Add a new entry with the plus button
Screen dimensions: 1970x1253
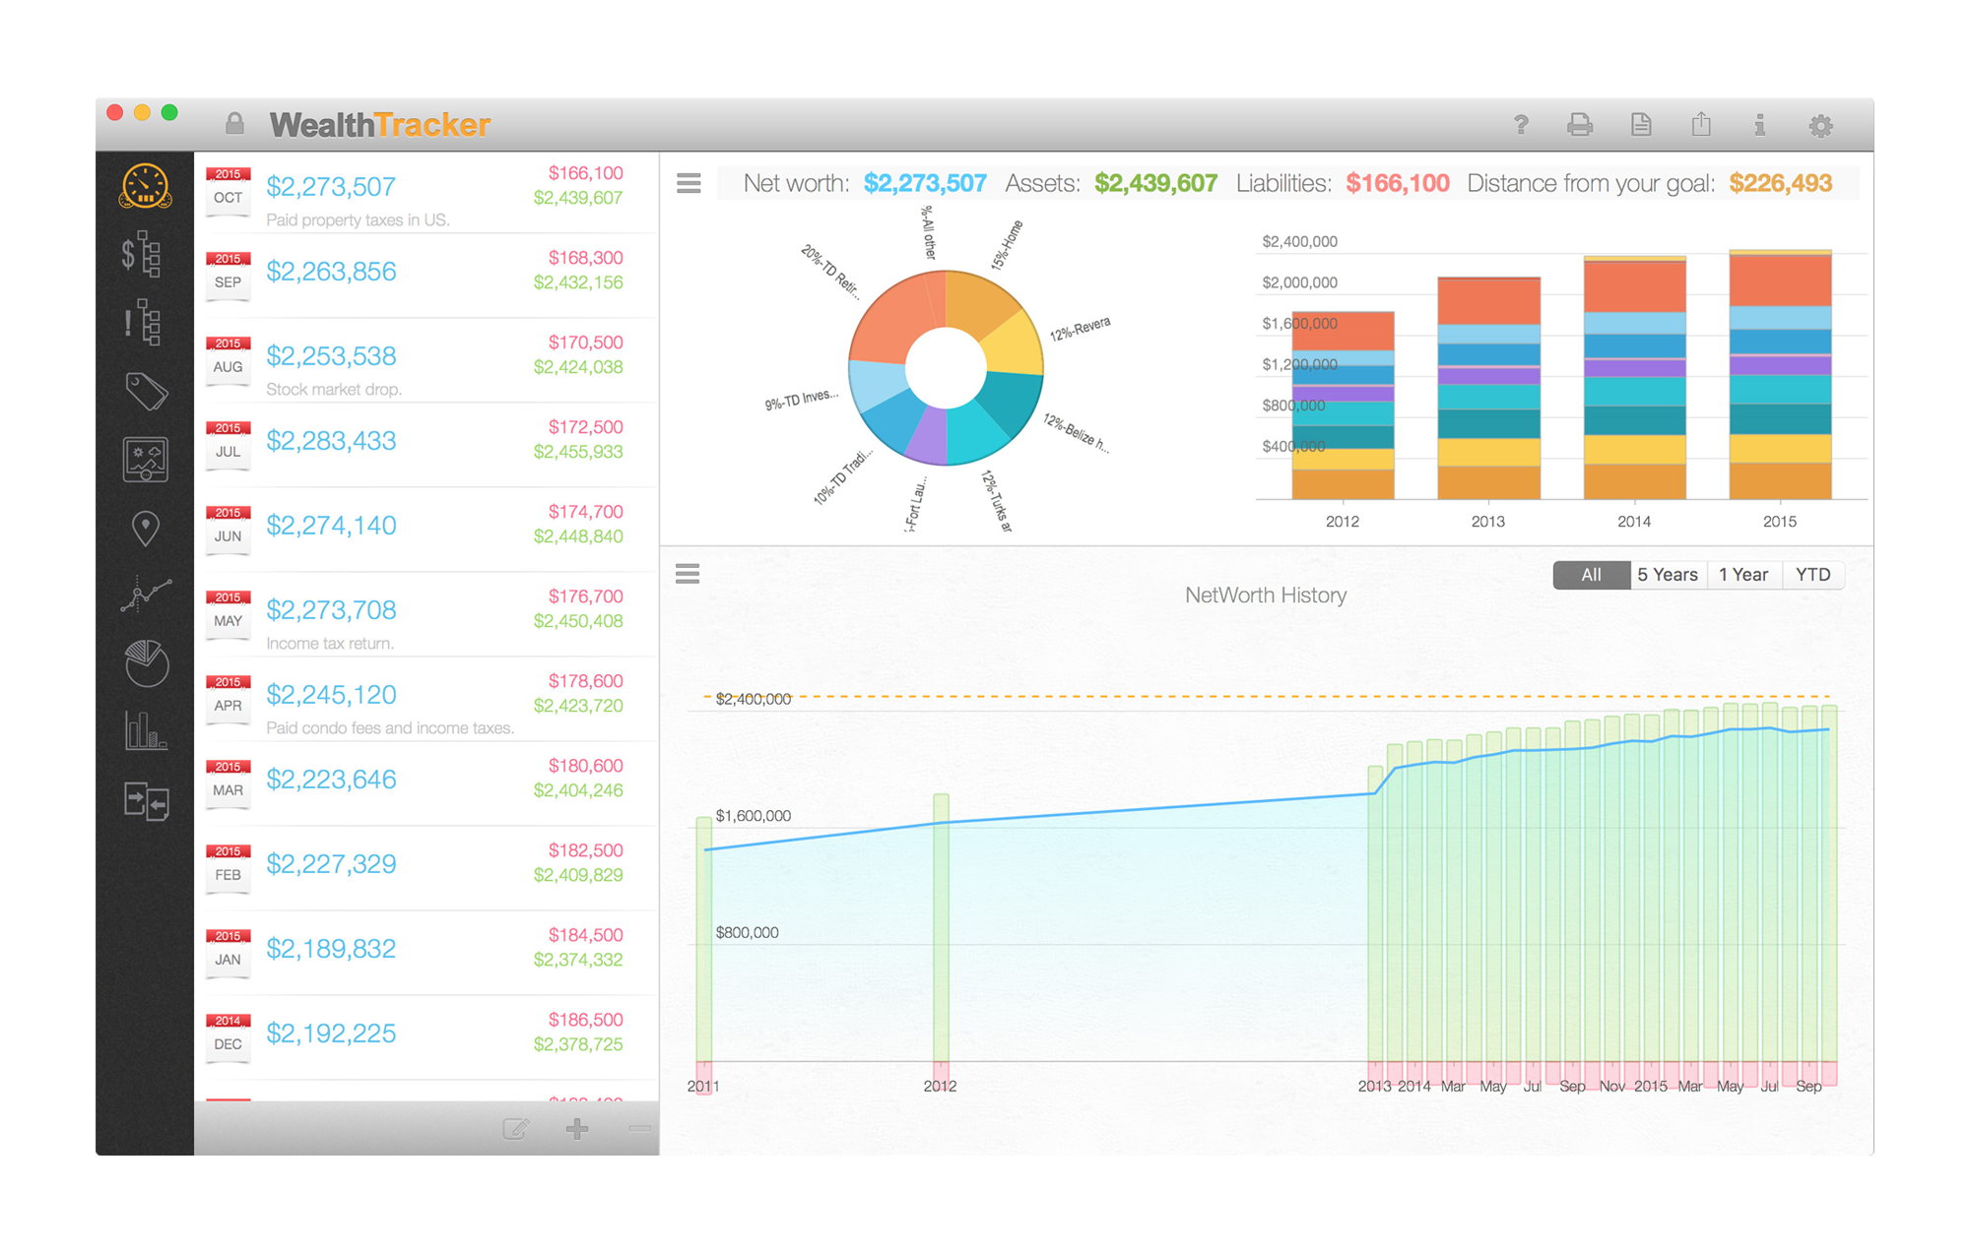[577, 1128]
